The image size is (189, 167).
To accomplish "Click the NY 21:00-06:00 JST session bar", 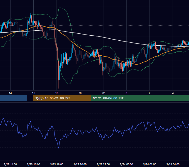I will click(140, 98).
